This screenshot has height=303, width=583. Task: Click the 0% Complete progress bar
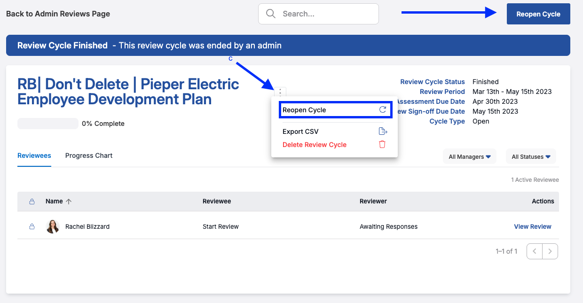tap(48, 124)
